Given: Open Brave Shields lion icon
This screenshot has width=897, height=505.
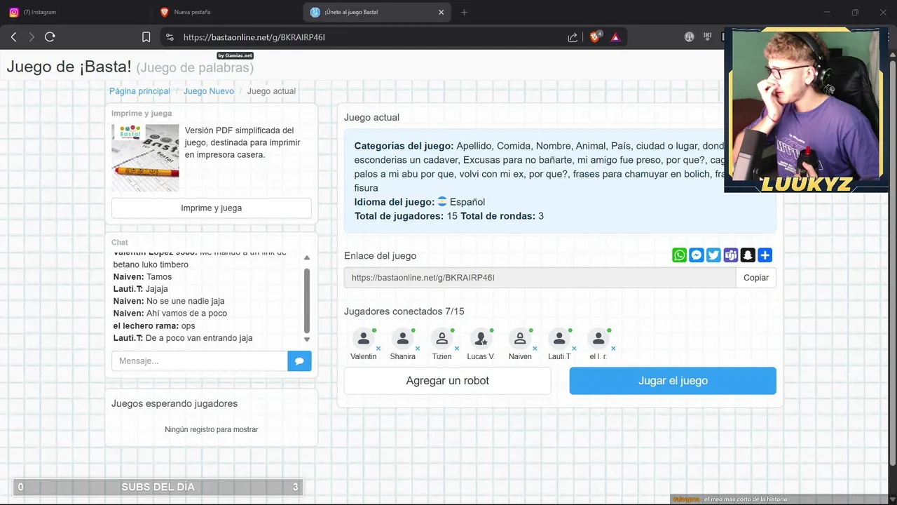Looking at the screenshot, I should coord(595,37).
